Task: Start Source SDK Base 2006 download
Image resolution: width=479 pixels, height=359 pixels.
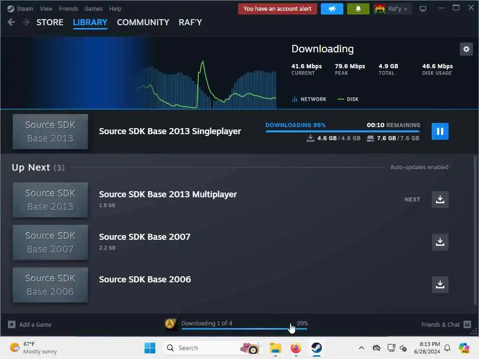Action: (x=440, y=285)
